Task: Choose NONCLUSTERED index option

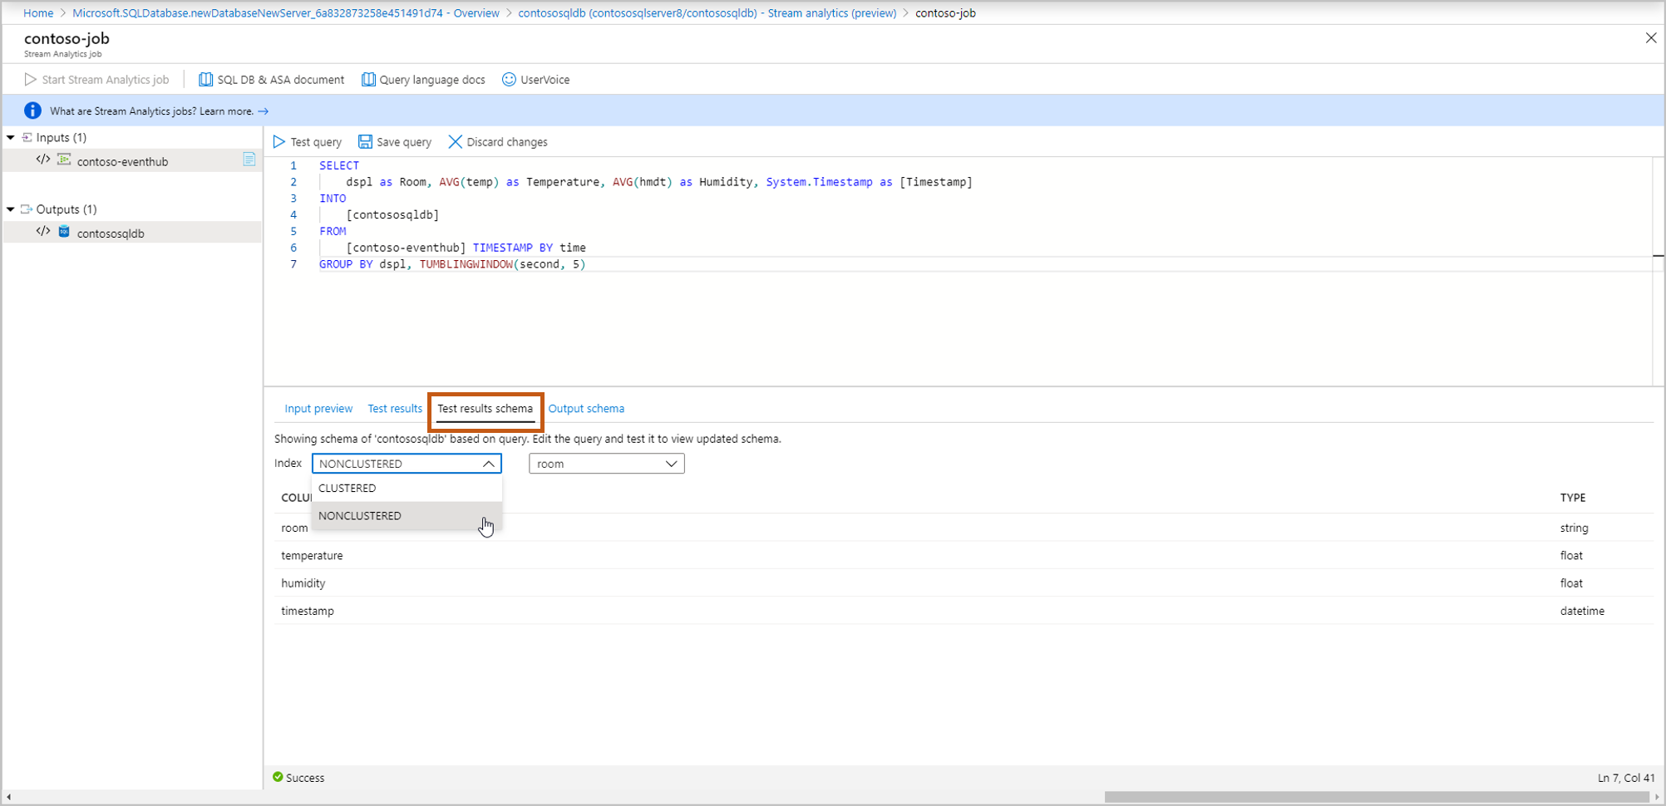Action: pos(407,516)
